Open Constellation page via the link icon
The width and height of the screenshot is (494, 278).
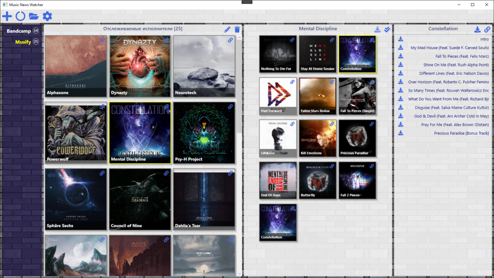(x=487, y=29)
